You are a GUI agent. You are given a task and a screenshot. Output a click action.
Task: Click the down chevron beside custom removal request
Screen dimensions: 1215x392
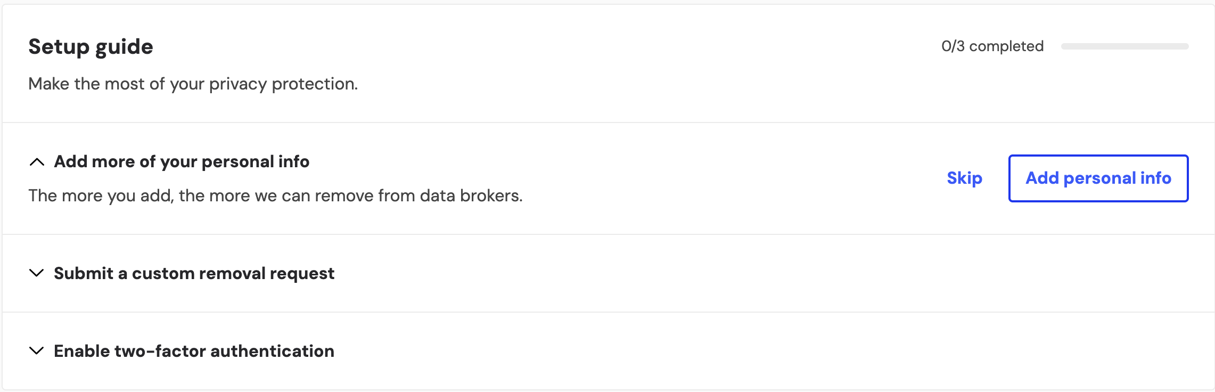click(x=36, y=273)
